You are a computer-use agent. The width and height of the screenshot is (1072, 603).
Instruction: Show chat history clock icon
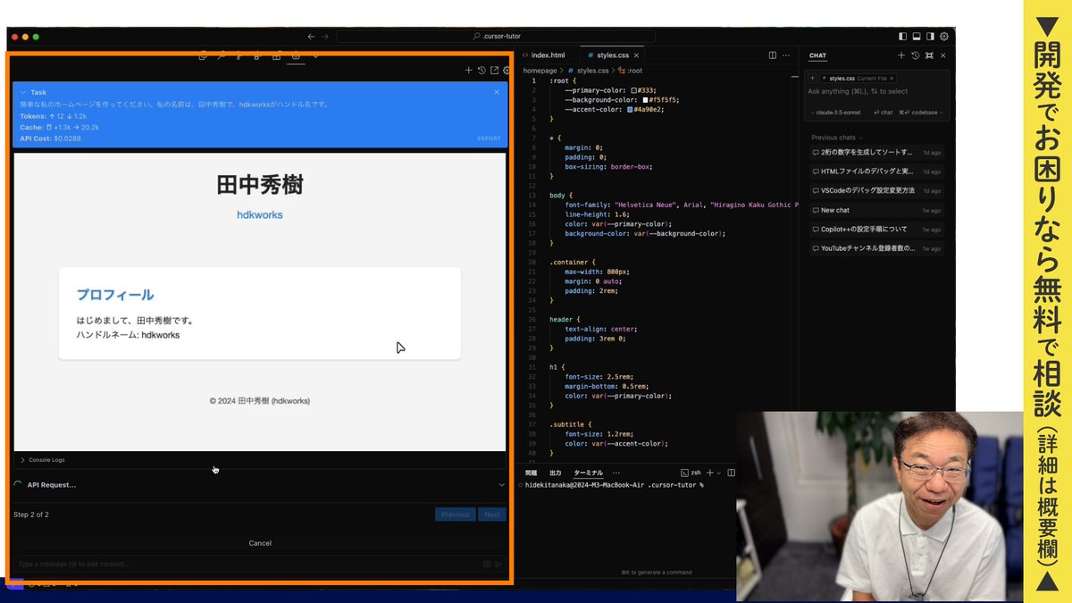[916, 55]
